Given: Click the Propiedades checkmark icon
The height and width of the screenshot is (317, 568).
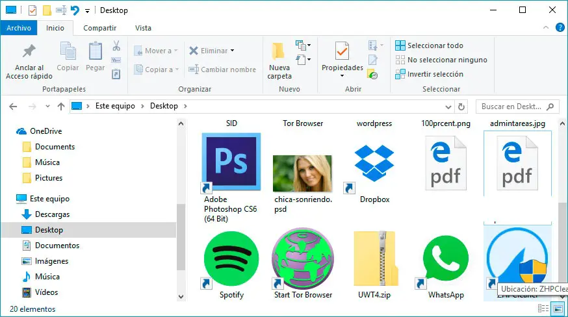Looking at the screenshot, I should [342, 51].
